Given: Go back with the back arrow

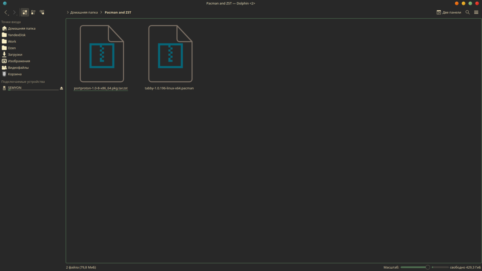Looking at the screenshot, I should point(6,12).
